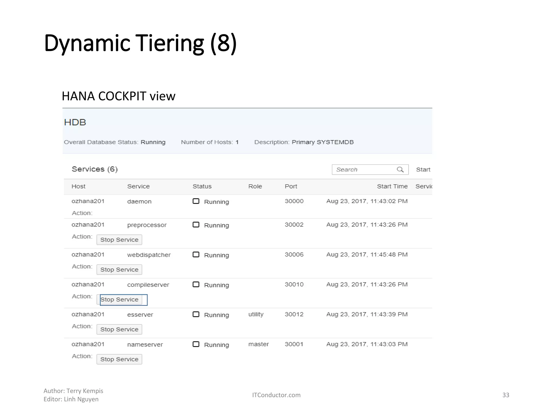Click the webdispatcher row status icon
The height and width of the screenshot is (414, 553).
coord(196,254)
